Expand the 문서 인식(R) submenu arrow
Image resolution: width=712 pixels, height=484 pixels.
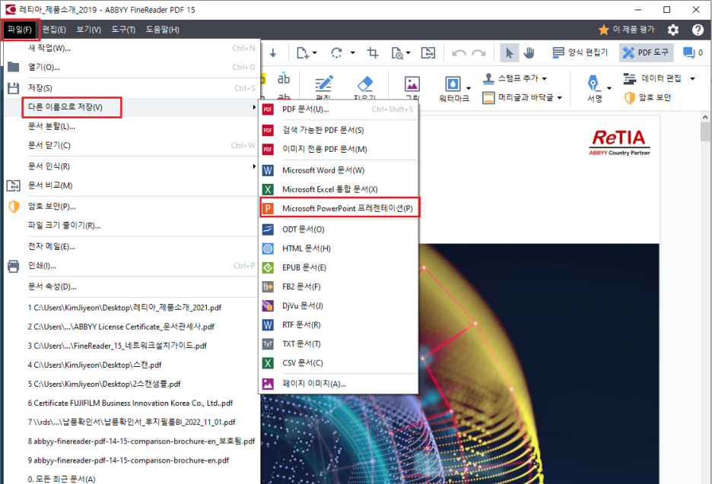254,166
